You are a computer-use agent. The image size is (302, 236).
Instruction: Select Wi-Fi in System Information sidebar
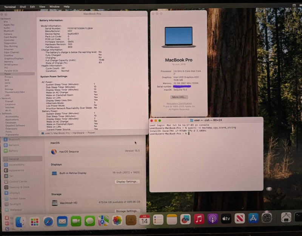[8, 111]
